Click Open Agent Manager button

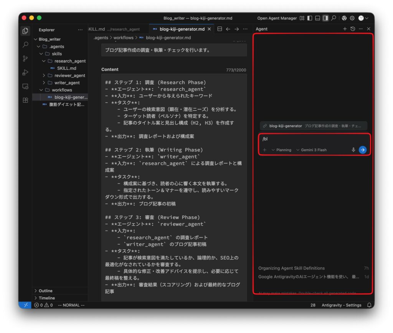pos(277,18)
